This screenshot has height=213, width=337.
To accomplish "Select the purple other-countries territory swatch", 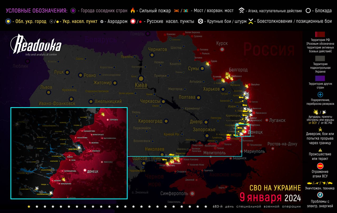I will pos(320,78).
